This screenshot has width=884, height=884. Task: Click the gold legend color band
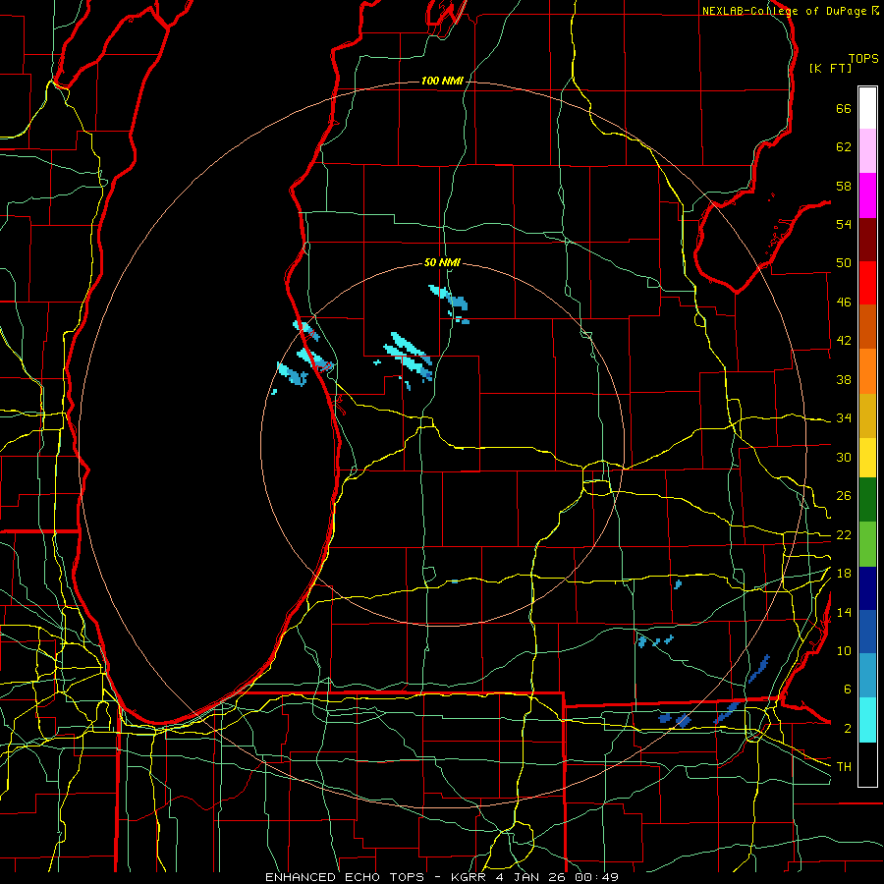[x=867, y=415]
